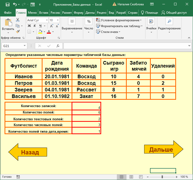Click the Format Painter brush icon
This screenshot has width=193, height=180.
tap(18, 32)
